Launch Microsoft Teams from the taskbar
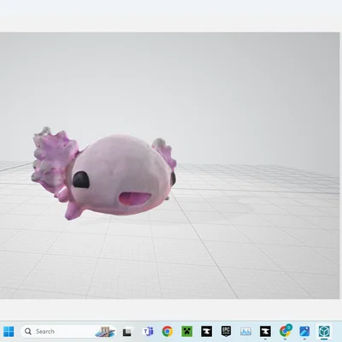Viewport: 342px width, 342px height. (x=148, y=332)
